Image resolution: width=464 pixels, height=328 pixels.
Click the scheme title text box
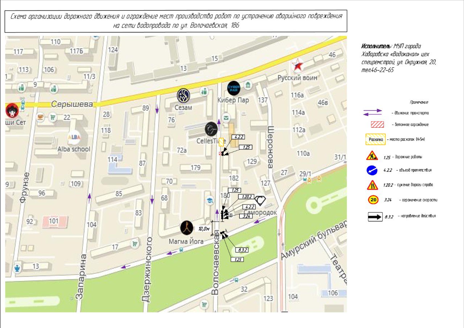pos(176,21)
